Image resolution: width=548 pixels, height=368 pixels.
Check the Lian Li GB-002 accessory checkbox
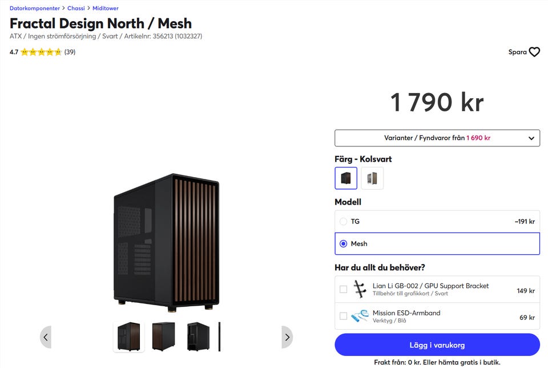[343, 289]
